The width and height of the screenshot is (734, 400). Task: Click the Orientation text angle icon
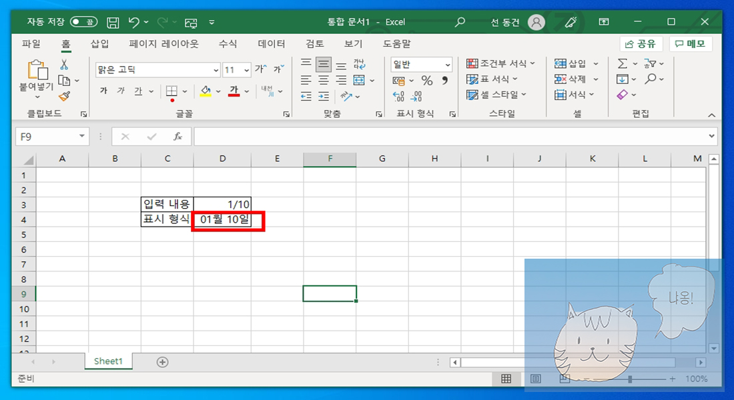pyautogui.click(x=346, y=97)
